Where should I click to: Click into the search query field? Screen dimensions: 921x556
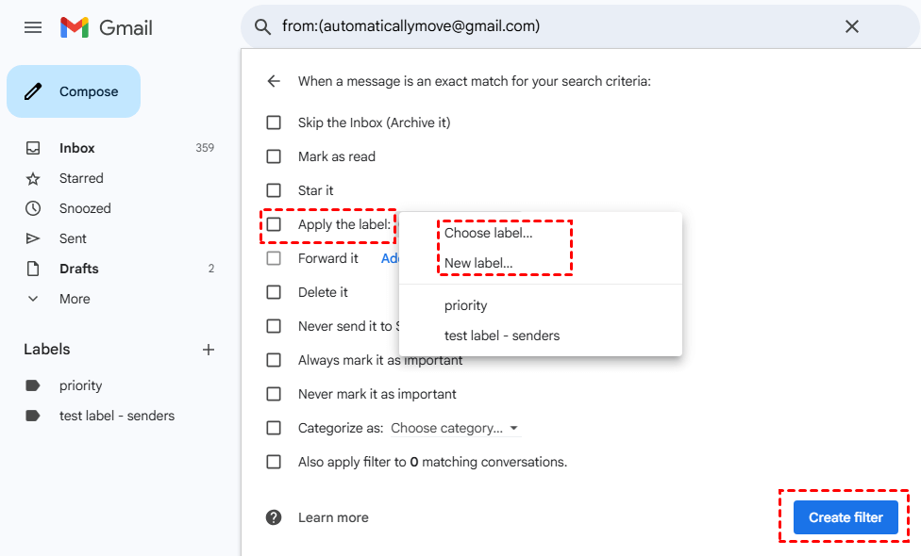click(x=547, y=26)
